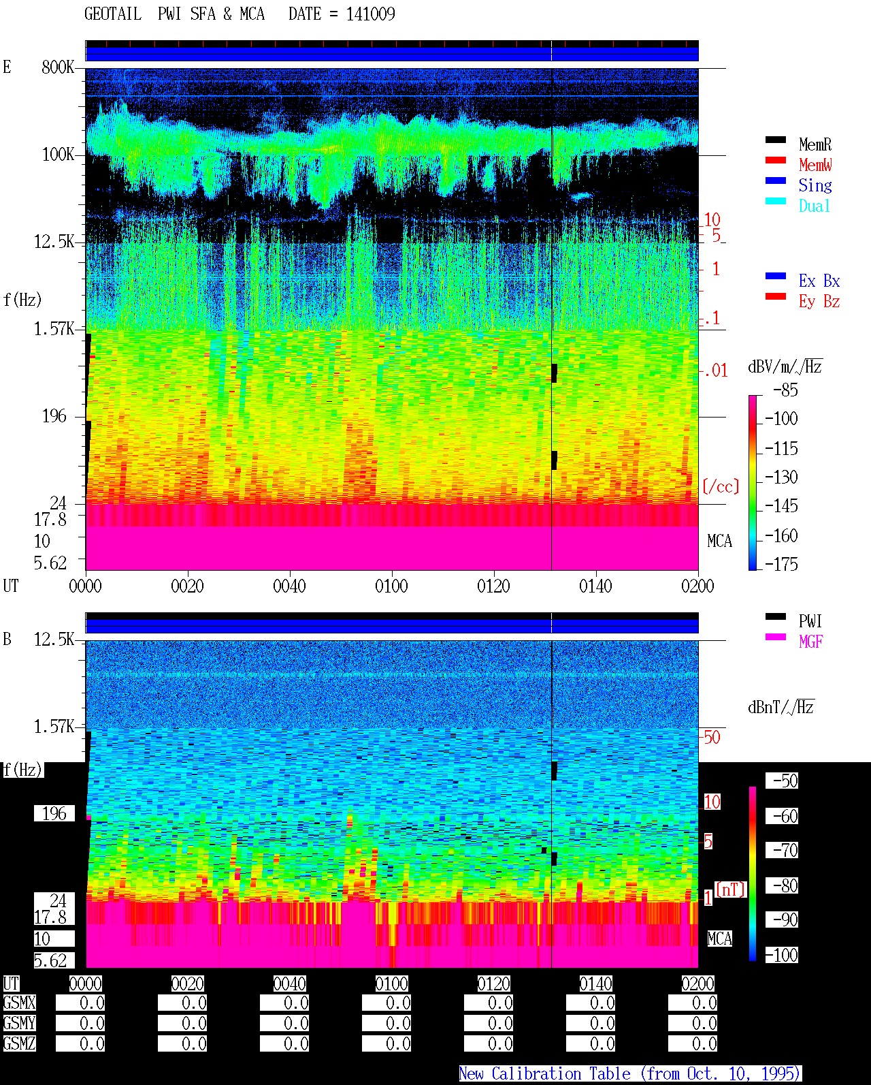Screen dimensions: 871x1085
Task: Click the 'dBnT/√Hz' unit label
Action: tap(781, 707)
